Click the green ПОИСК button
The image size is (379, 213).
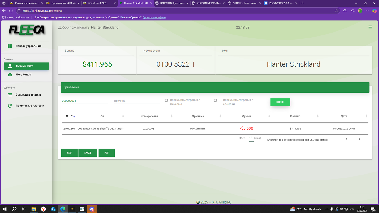[280, 102]
